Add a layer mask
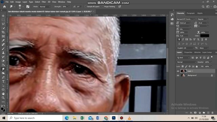Viewport: 217px width, 122px height. [x=195, y=113]
